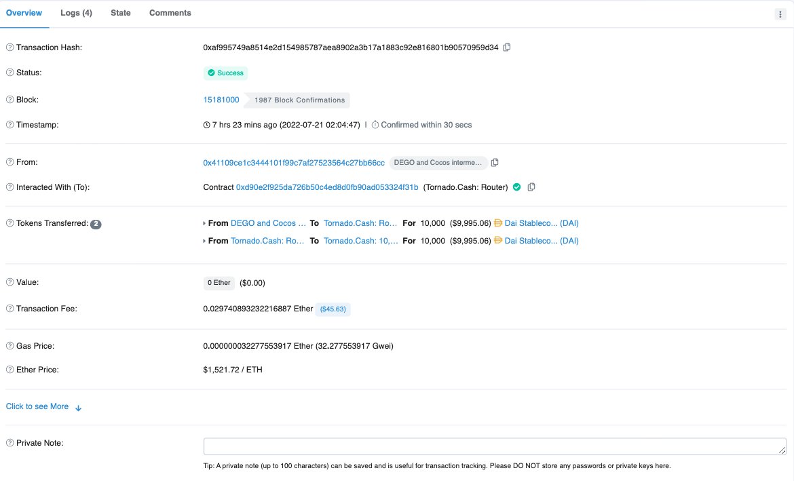Image resolution: width=794 pixels, height=481 pixels.
Task: Click help icon beside Block
Action: pos(10,100)
